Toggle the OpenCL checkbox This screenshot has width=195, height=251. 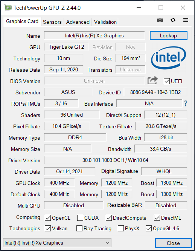(x=48, y=218)
